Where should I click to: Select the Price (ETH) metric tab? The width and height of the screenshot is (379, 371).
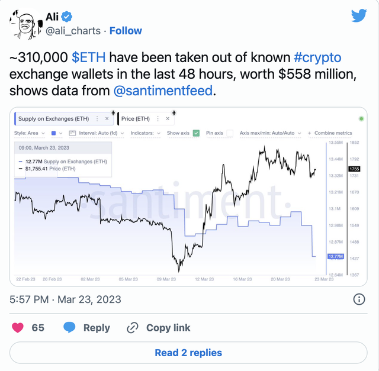pyautogui.click(x=136, y=118)
